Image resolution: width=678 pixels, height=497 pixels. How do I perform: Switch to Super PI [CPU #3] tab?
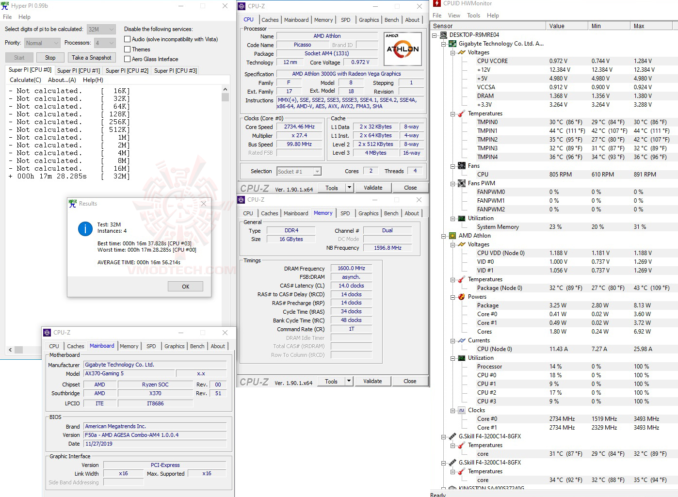176,71
